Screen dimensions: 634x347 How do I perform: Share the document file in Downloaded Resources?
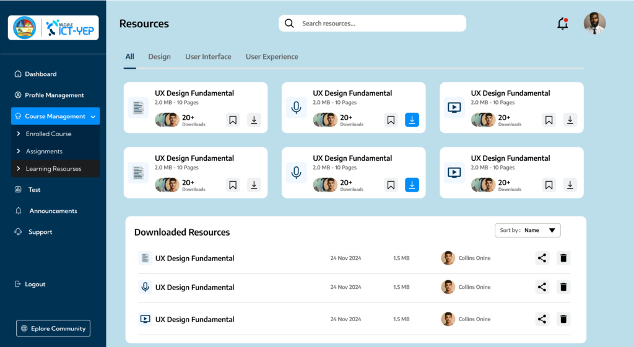542,258
